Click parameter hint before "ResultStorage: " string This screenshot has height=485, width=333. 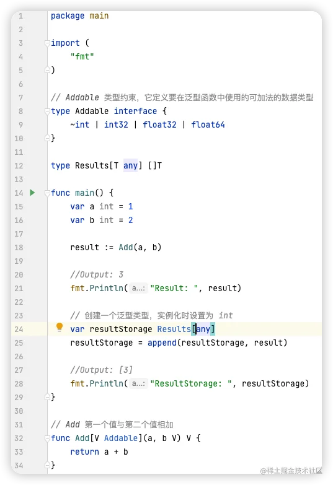click(x=138, y=383)
